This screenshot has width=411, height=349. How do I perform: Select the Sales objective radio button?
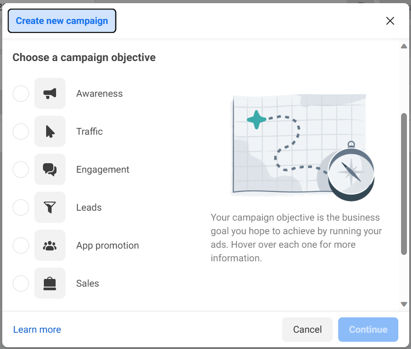pyautogui.click(x=21, y=283)
